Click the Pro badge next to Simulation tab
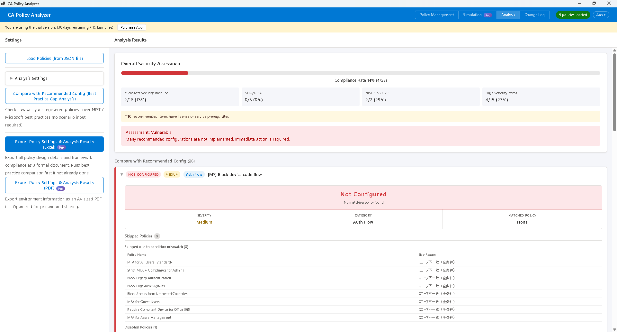Viewport: 617px width, 332px height. [x=488, y=15]
